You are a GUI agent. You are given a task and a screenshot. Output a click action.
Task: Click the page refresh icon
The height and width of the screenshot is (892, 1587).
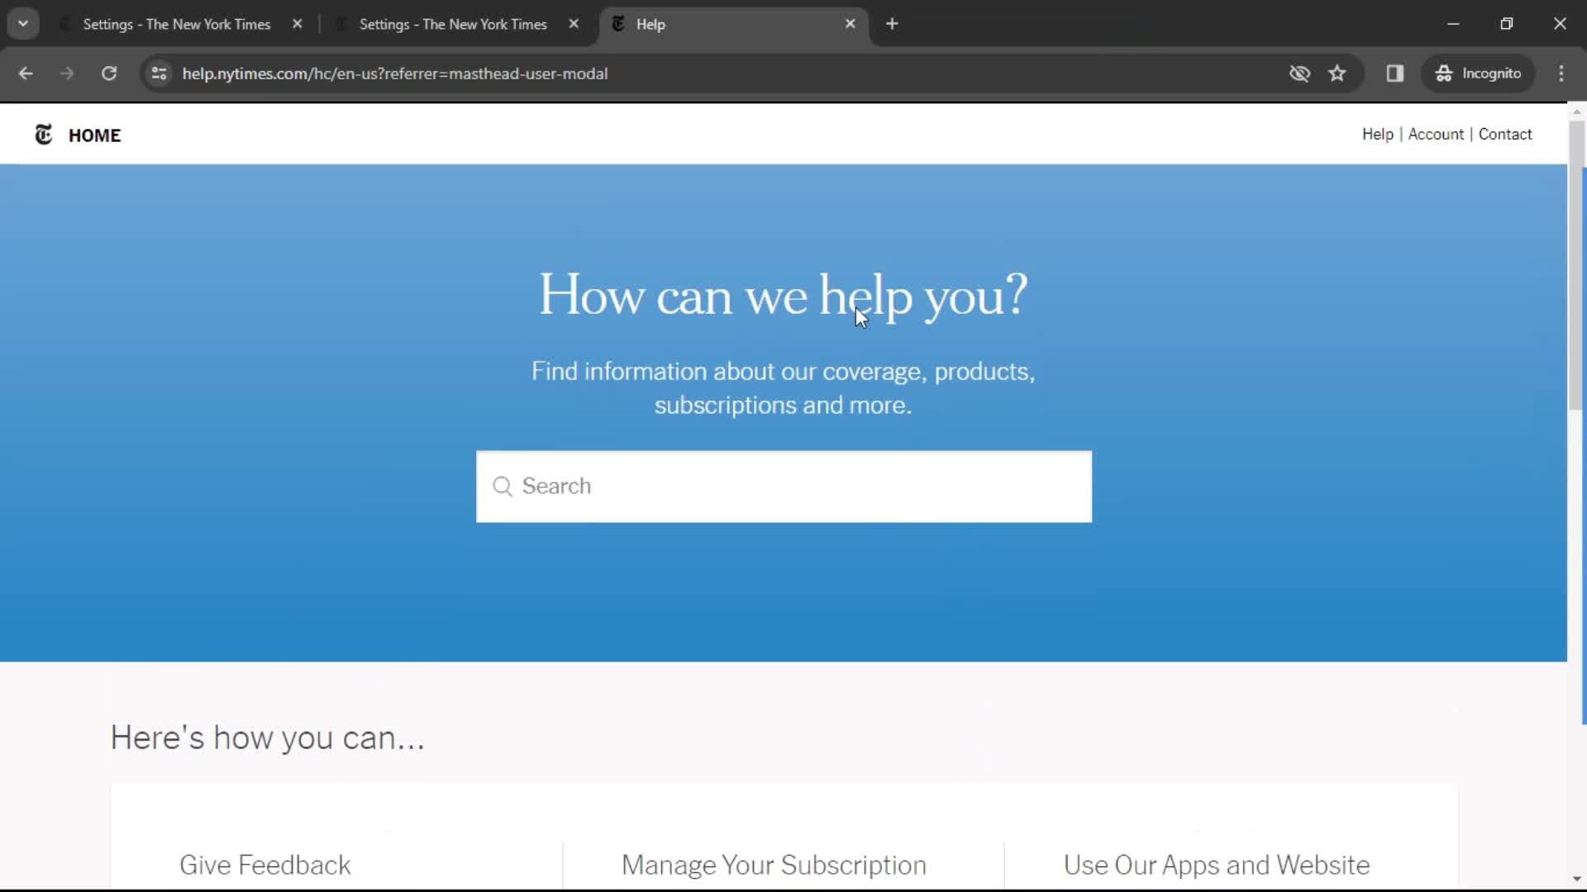coord(109,73)
